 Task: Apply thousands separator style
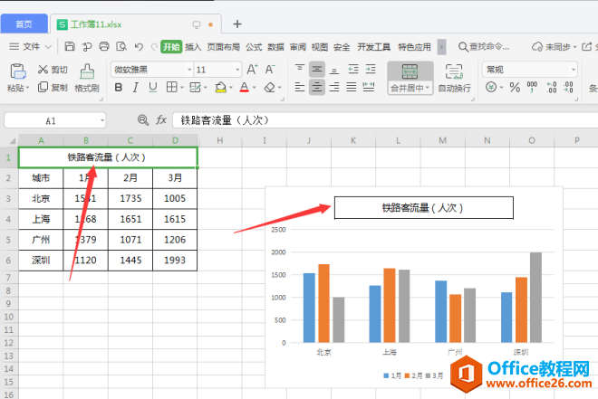point(532,87)
